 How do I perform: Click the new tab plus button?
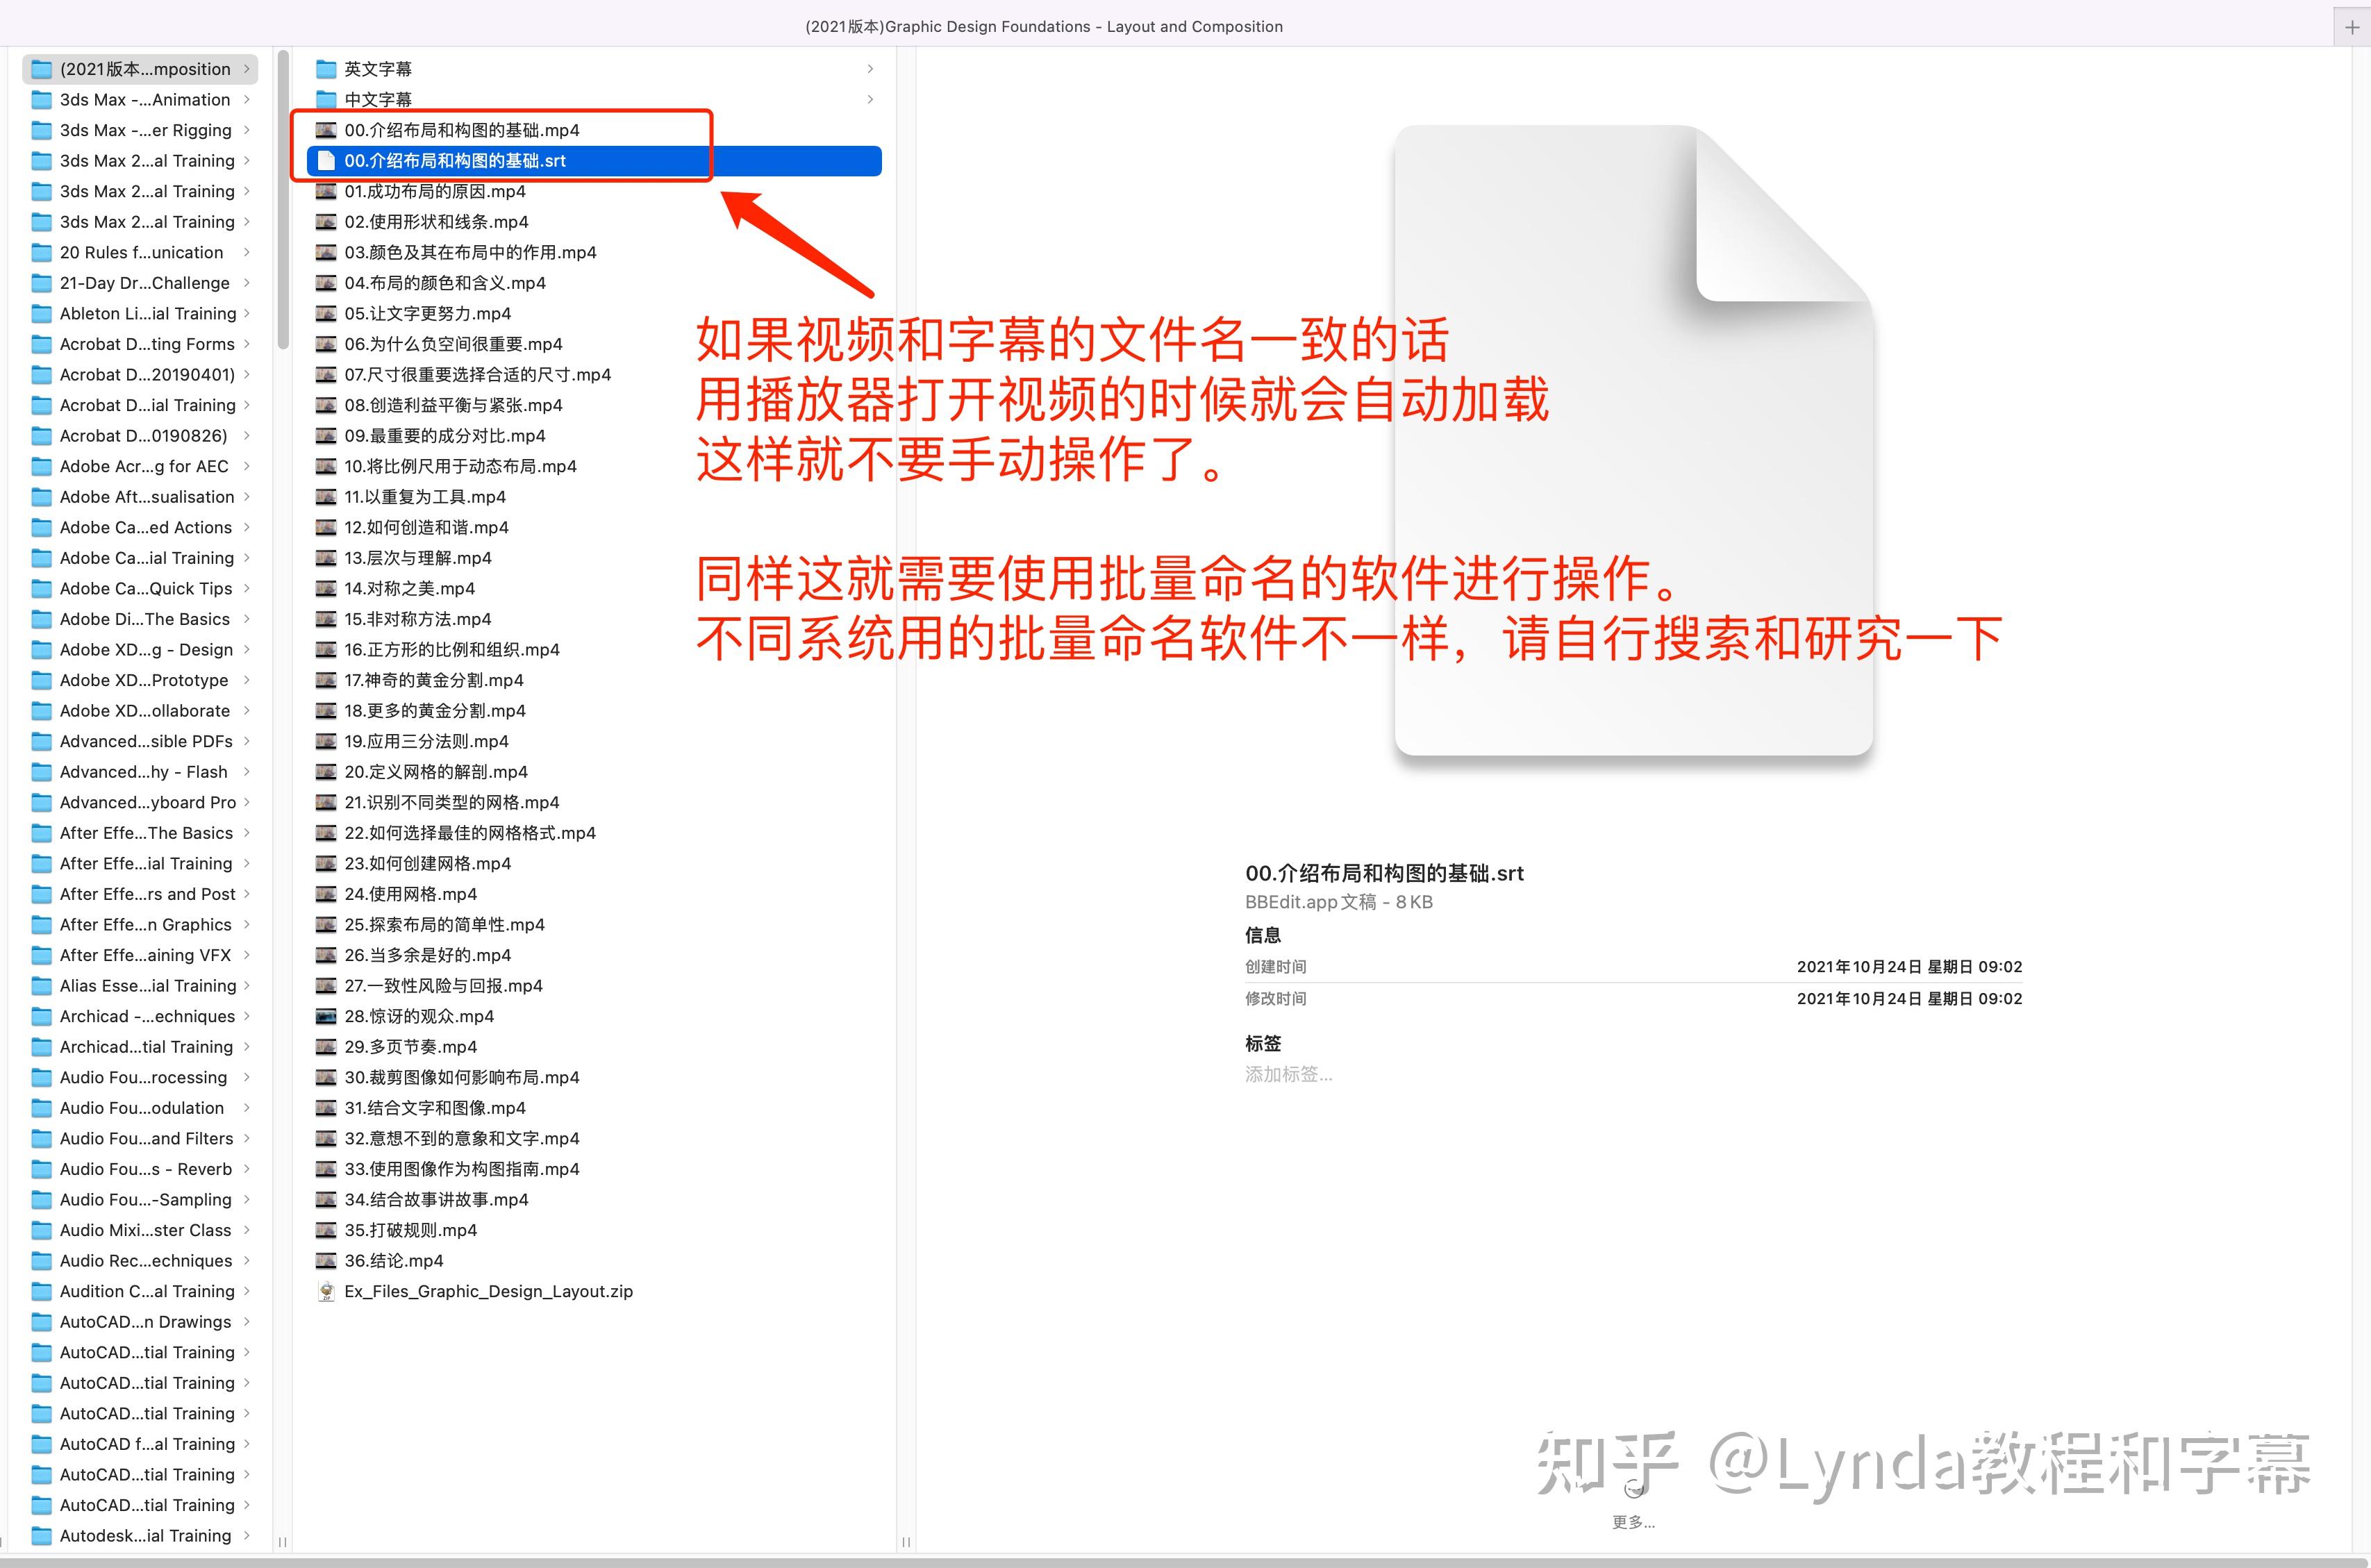(x=2352, y=28)
